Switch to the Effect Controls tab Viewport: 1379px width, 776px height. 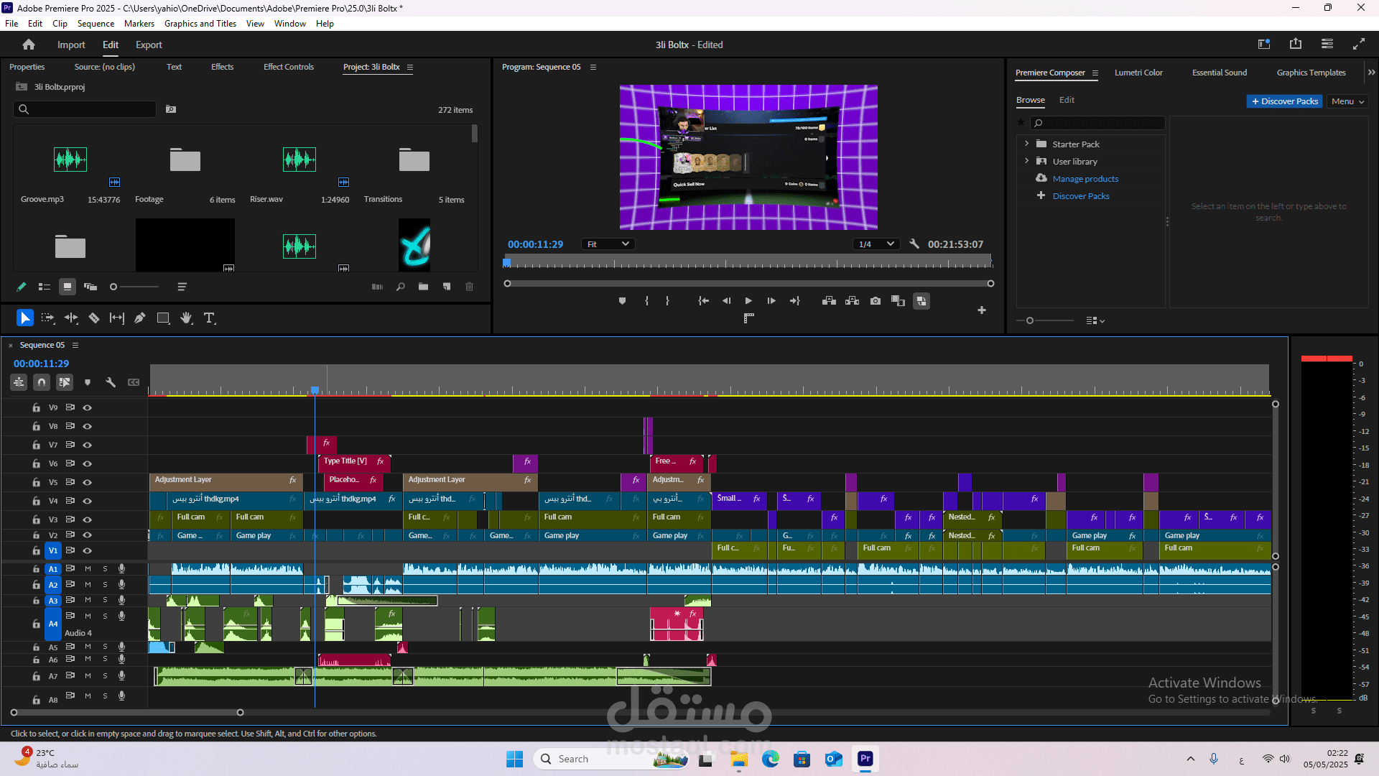click(289, 67)
